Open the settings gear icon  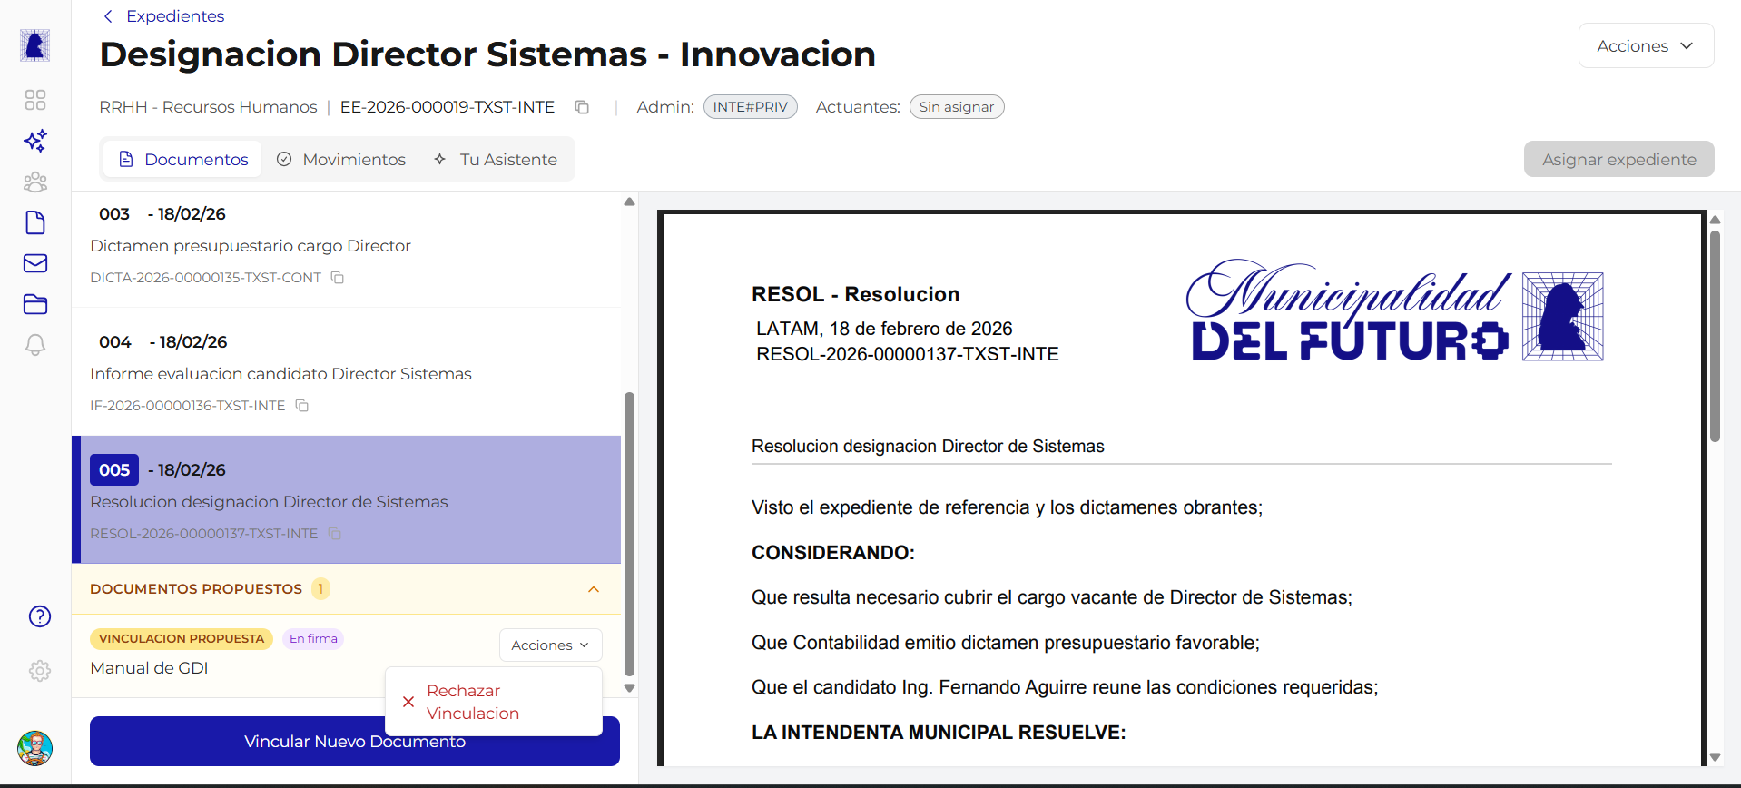pyautogui.click(x=40, y=671)
